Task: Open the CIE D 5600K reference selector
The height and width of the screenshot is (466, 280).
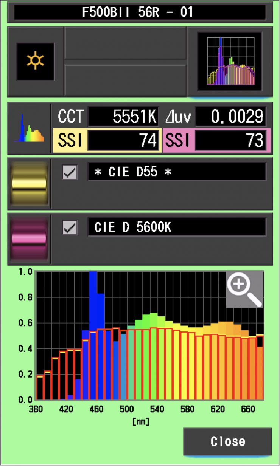Action: pos(177,228)
